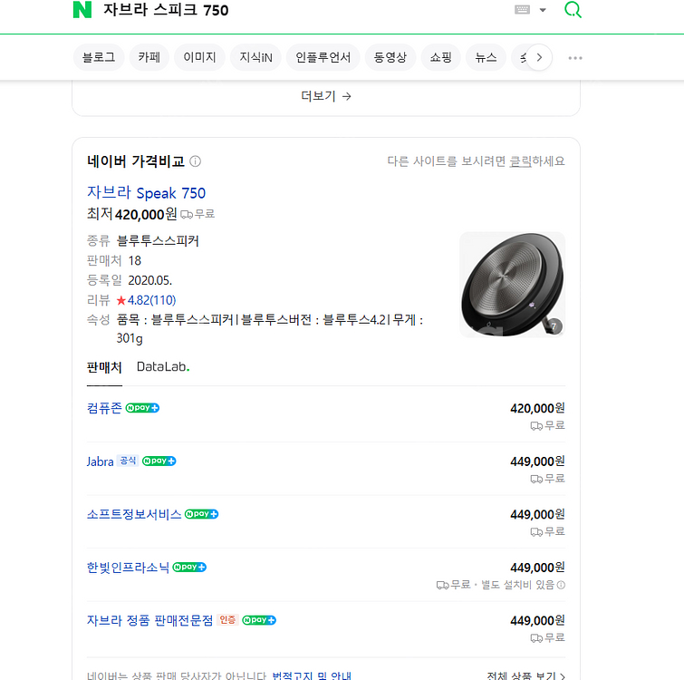Show more tabs with the right chevron
The width and height of the screenshot is (684, 680).
[x=539, y=57]
